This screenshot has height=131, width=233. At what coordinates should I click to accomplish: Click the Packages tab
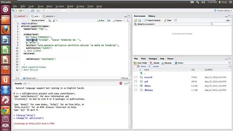point(153,59)
